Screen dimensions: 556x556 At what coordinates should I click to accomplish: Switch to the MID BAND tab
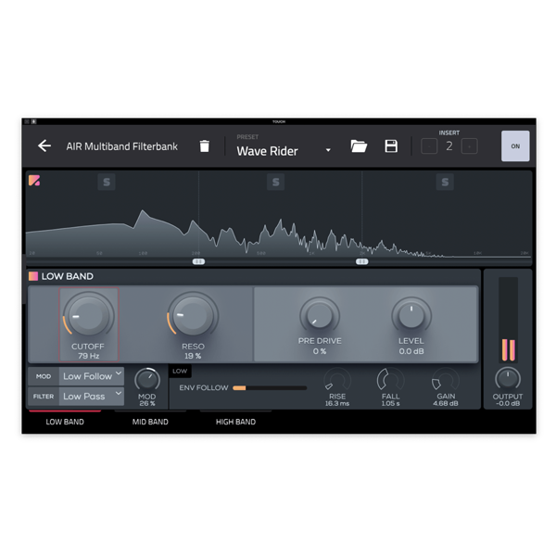click(x=150, y=422)
